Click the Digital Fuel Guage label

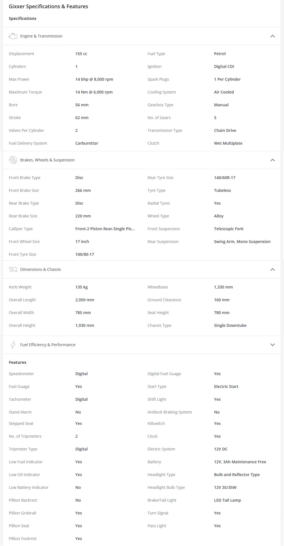click(164, 374)
